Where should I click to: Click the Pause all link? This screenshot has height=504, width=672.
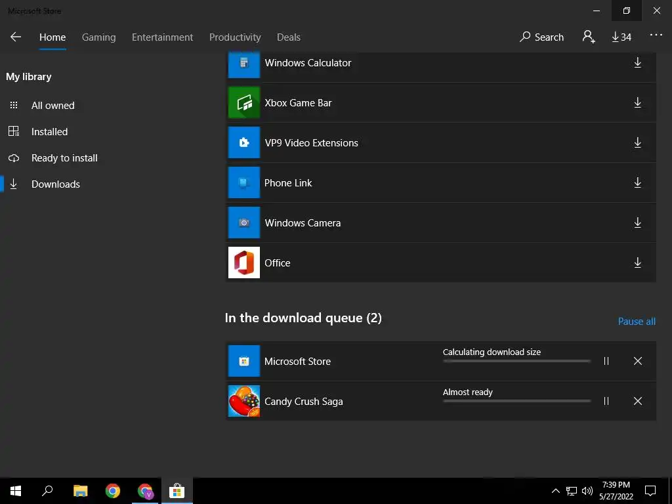click(637, 322)
